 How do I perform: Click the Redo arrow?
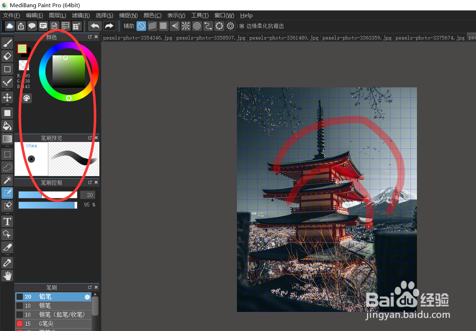(x=109, y=26)
